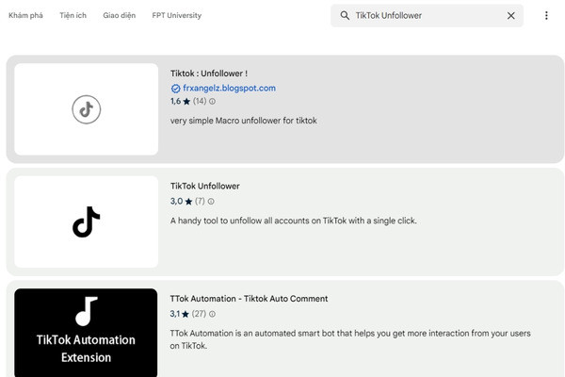Click the 3,1 rating star icon

point(186,314)
